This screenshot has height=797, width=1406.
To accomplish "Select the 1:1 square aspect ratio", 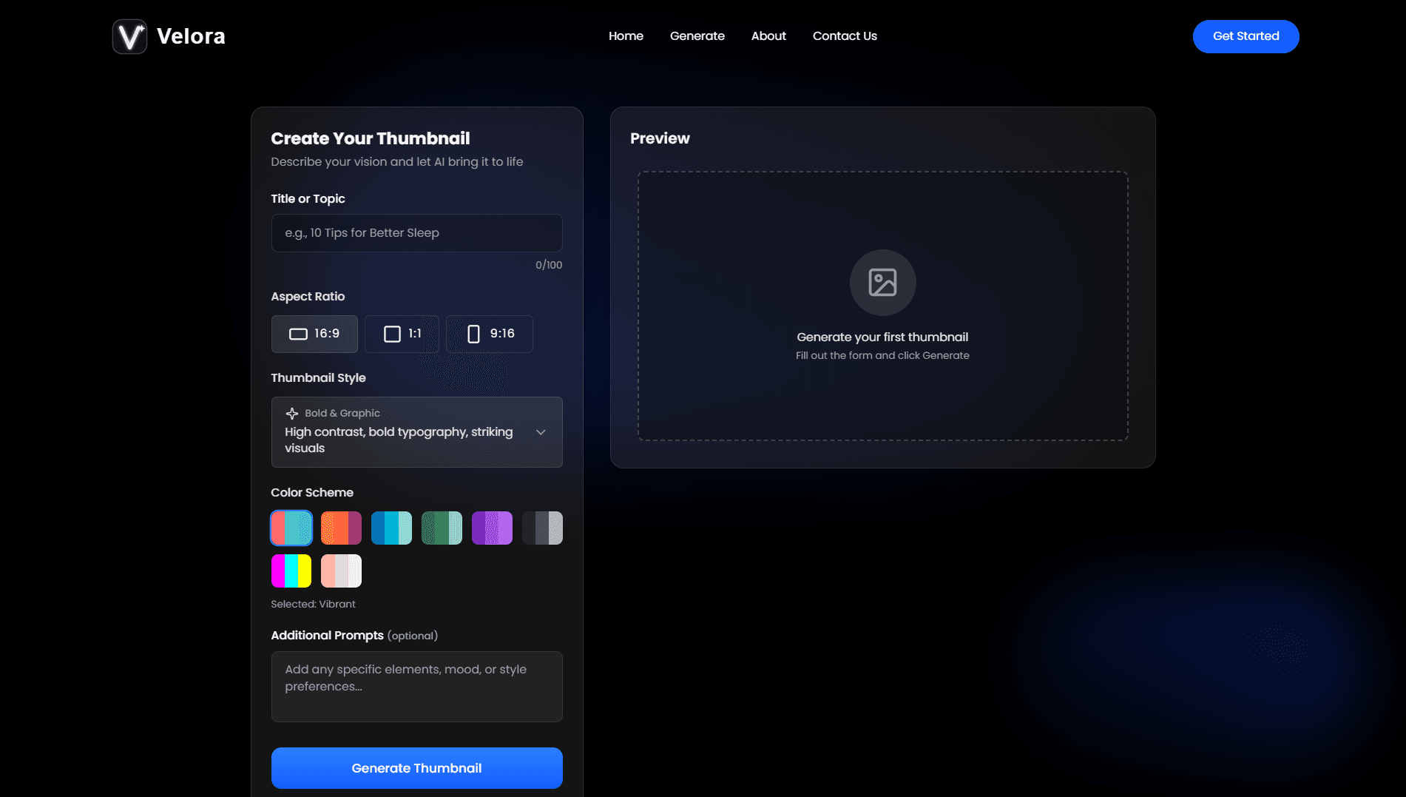I will [402, 334].
